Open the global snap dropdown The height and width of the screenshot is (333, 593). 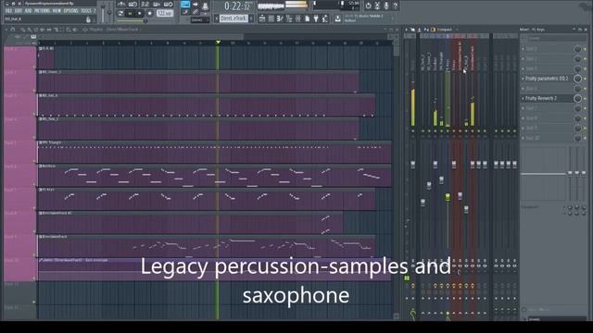[x=200, y=20]
